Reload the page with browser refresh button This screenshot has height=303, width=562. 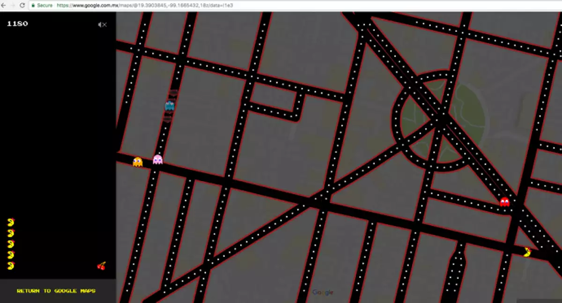point(22,5)
